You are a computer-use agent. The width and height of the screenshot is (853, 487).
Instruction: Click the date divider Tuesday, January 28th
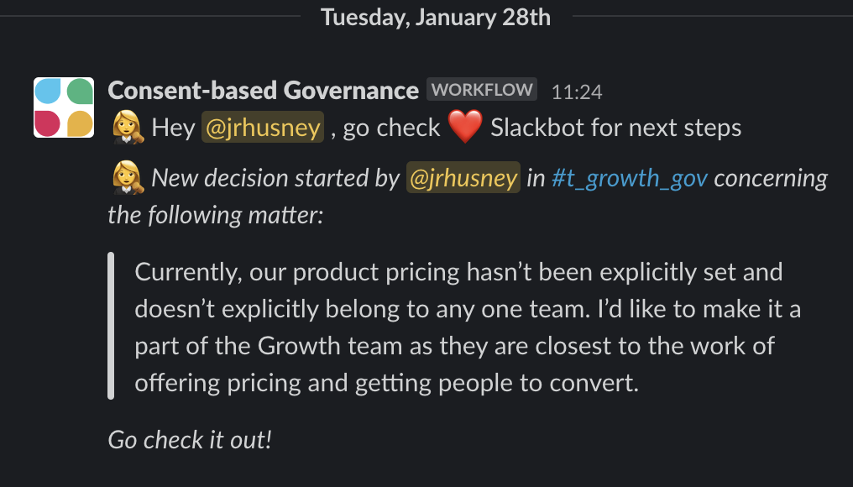click(x=434, y=17)
